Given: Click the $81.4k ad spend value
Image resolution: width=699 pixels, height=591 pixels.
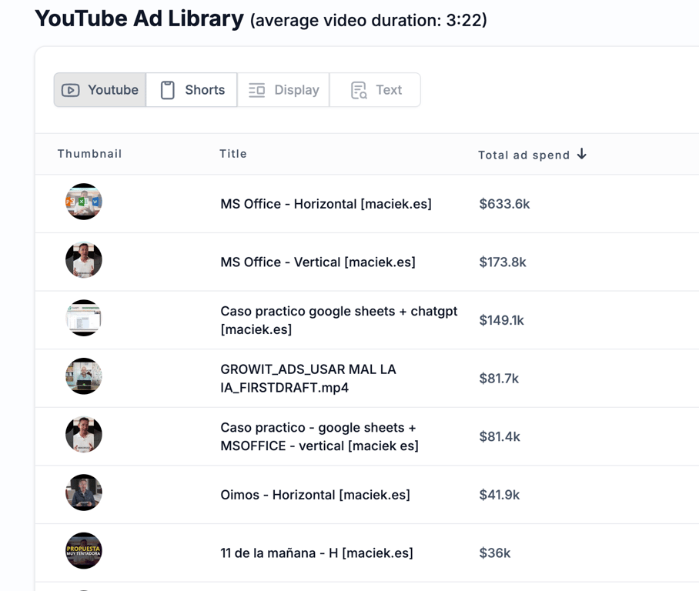Looking at the screenshot, I should coord(500,437).
